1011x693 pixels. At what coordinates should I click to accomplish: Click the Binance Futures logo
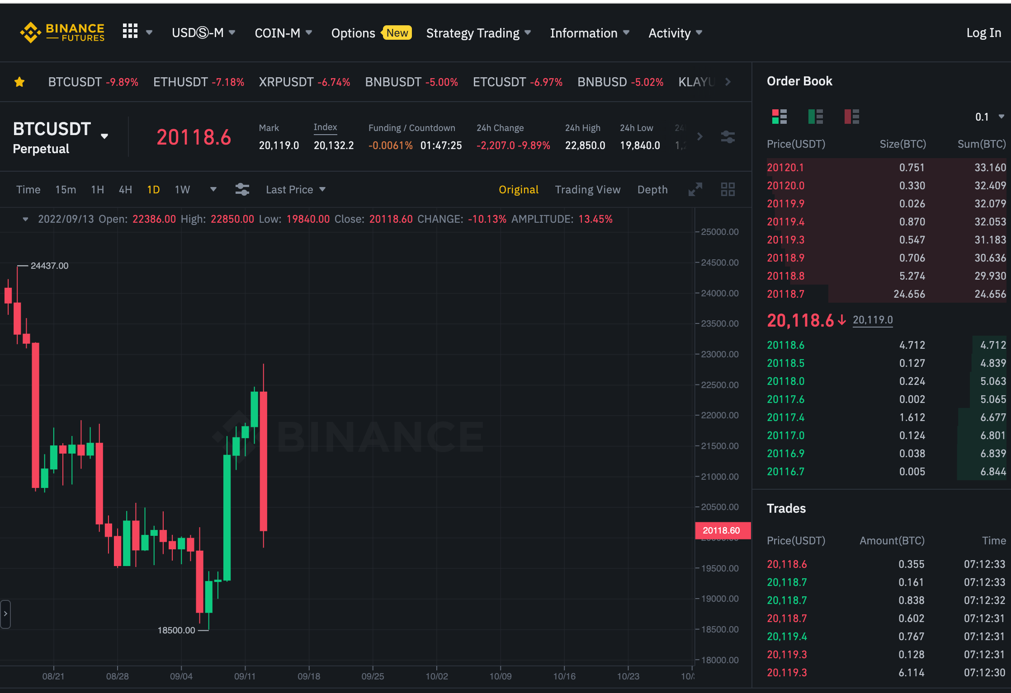pyautogui.click(x=62, y=33)
